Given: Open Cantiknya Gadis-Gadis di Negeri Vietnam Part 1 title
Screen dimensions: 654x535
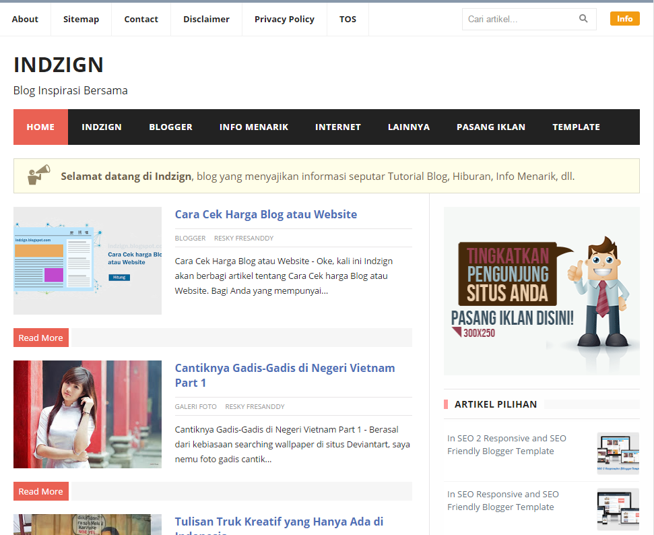Looking at the screenshot, I should pyautogui.click(x=285, y=375).
